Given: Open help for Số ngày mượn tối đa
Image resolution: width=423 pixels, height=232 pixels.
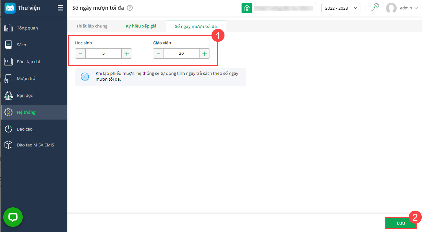Looking at the screenshot, I should pos(130,8).
